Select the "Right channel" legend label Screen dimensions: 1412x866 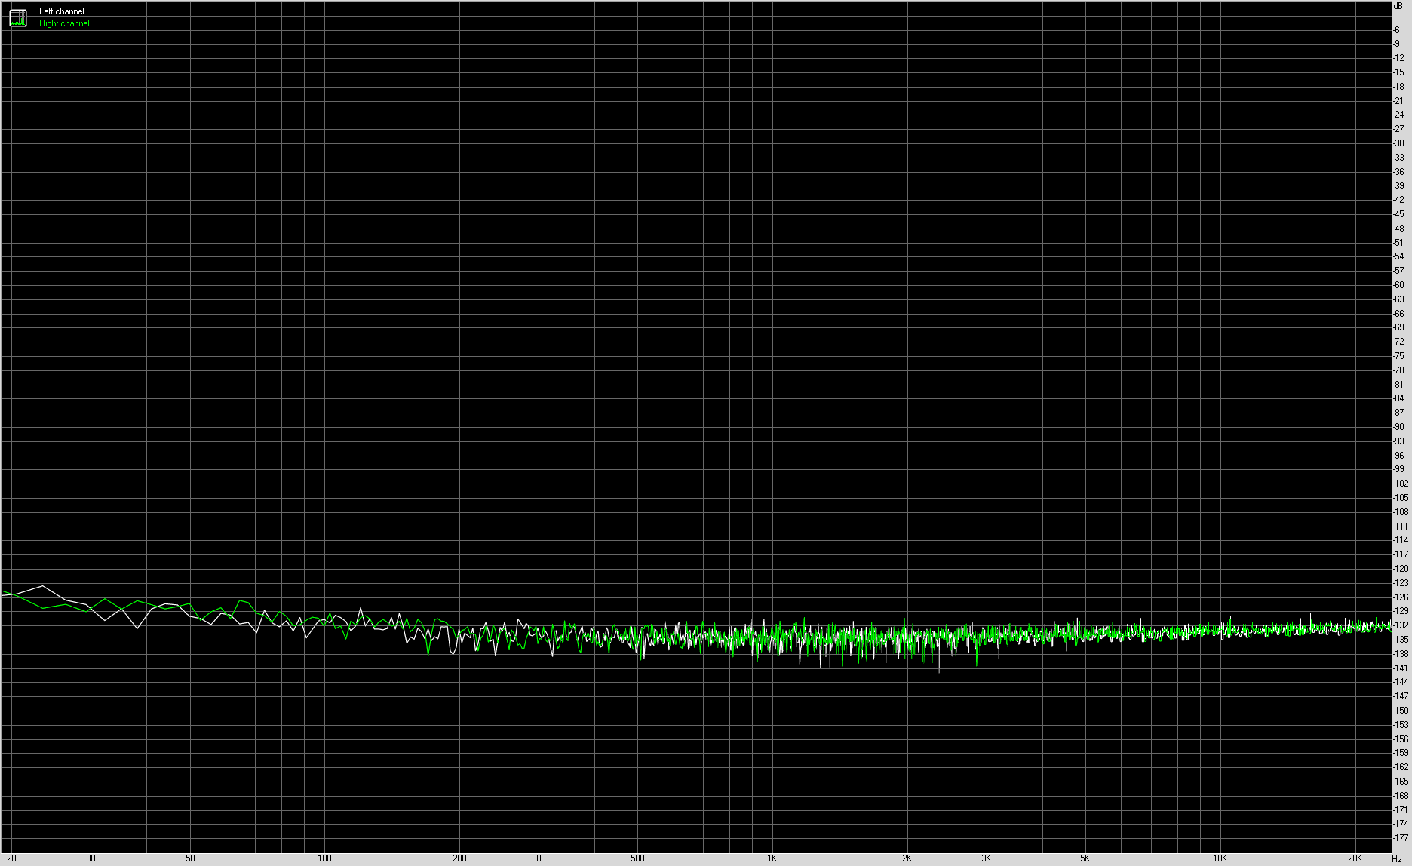pyautogui.click(x=64, y=23)
